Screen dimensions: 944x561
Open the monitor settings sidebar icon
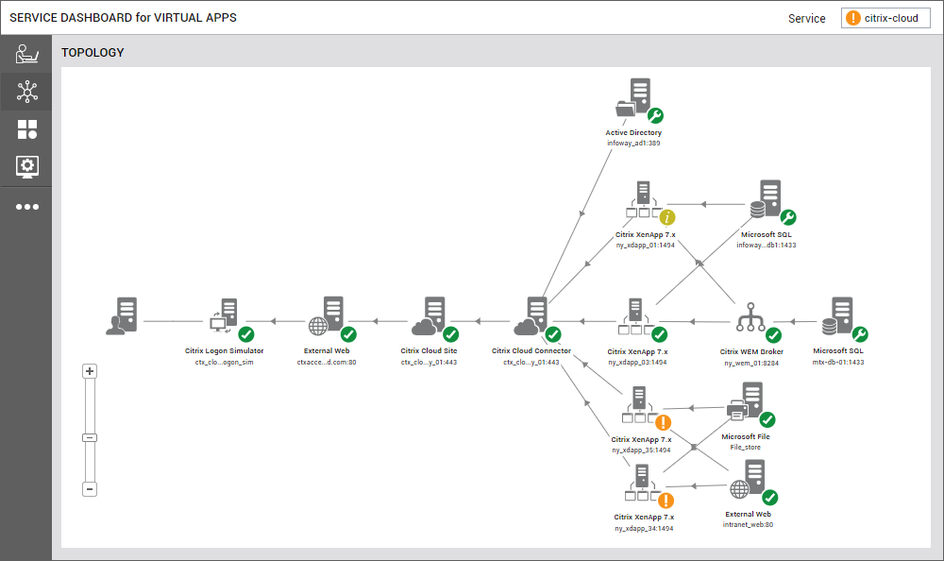tap(27, 166)
